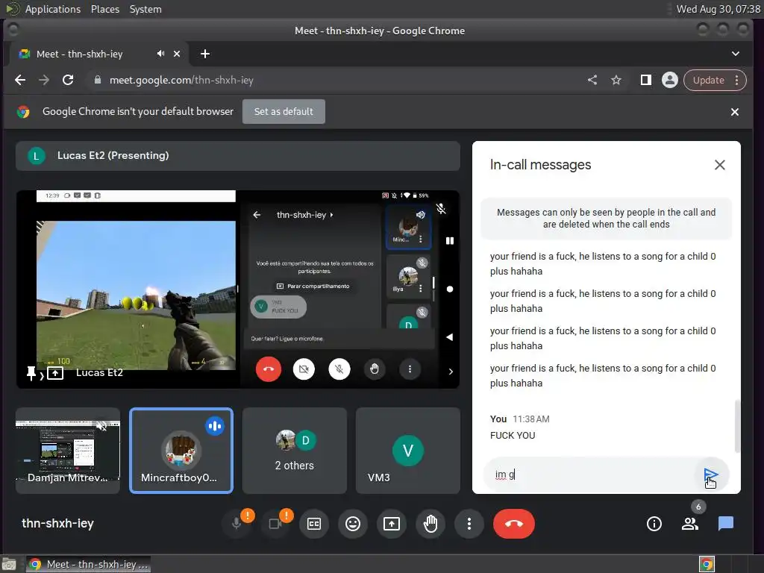Expand tab search dropdown chevron

(x=736, y=54)
